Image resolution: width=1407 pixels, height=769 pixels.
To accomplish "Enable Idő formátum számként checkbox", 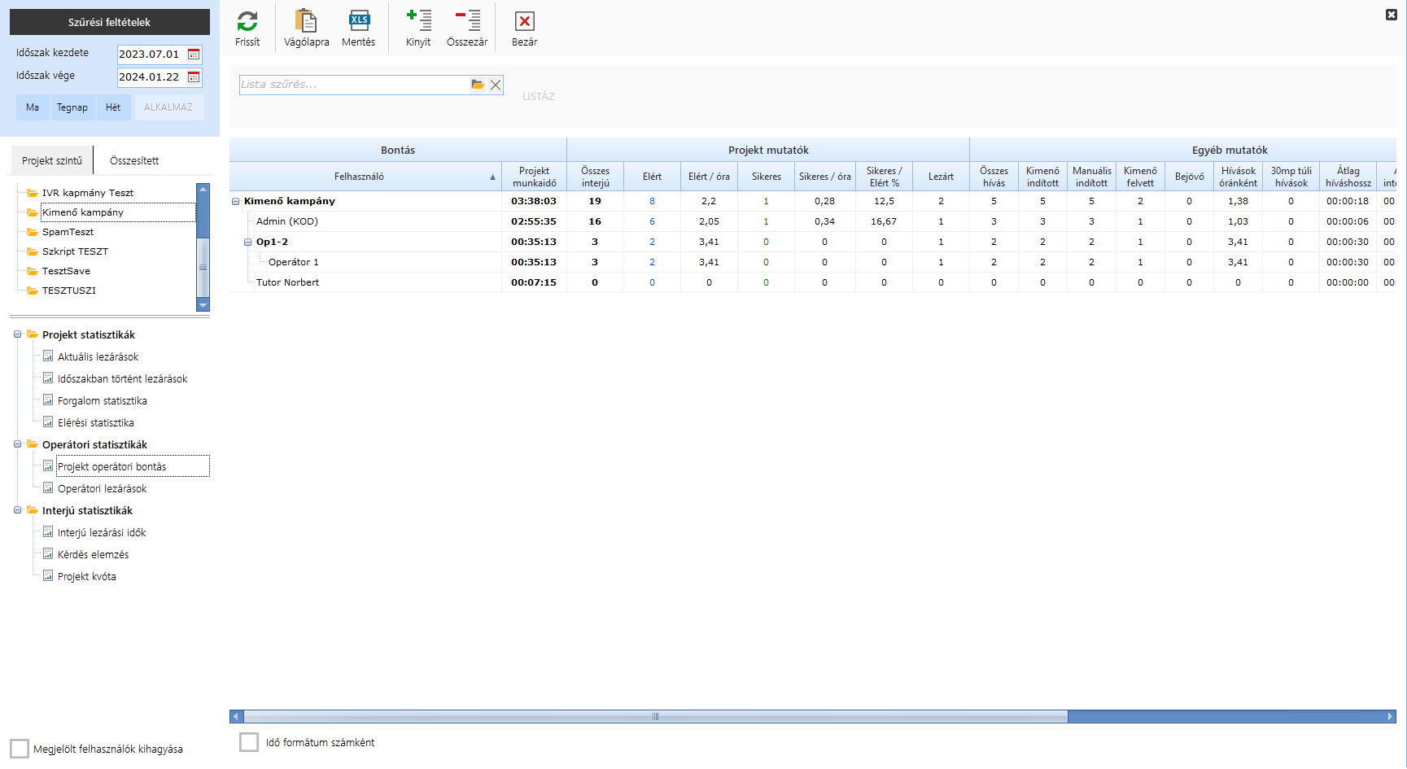I will 249,742.
